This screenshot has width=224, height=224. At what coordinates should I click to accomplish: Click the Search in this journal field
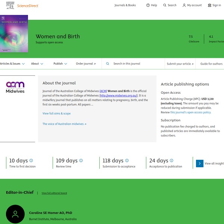pos(133,64)
